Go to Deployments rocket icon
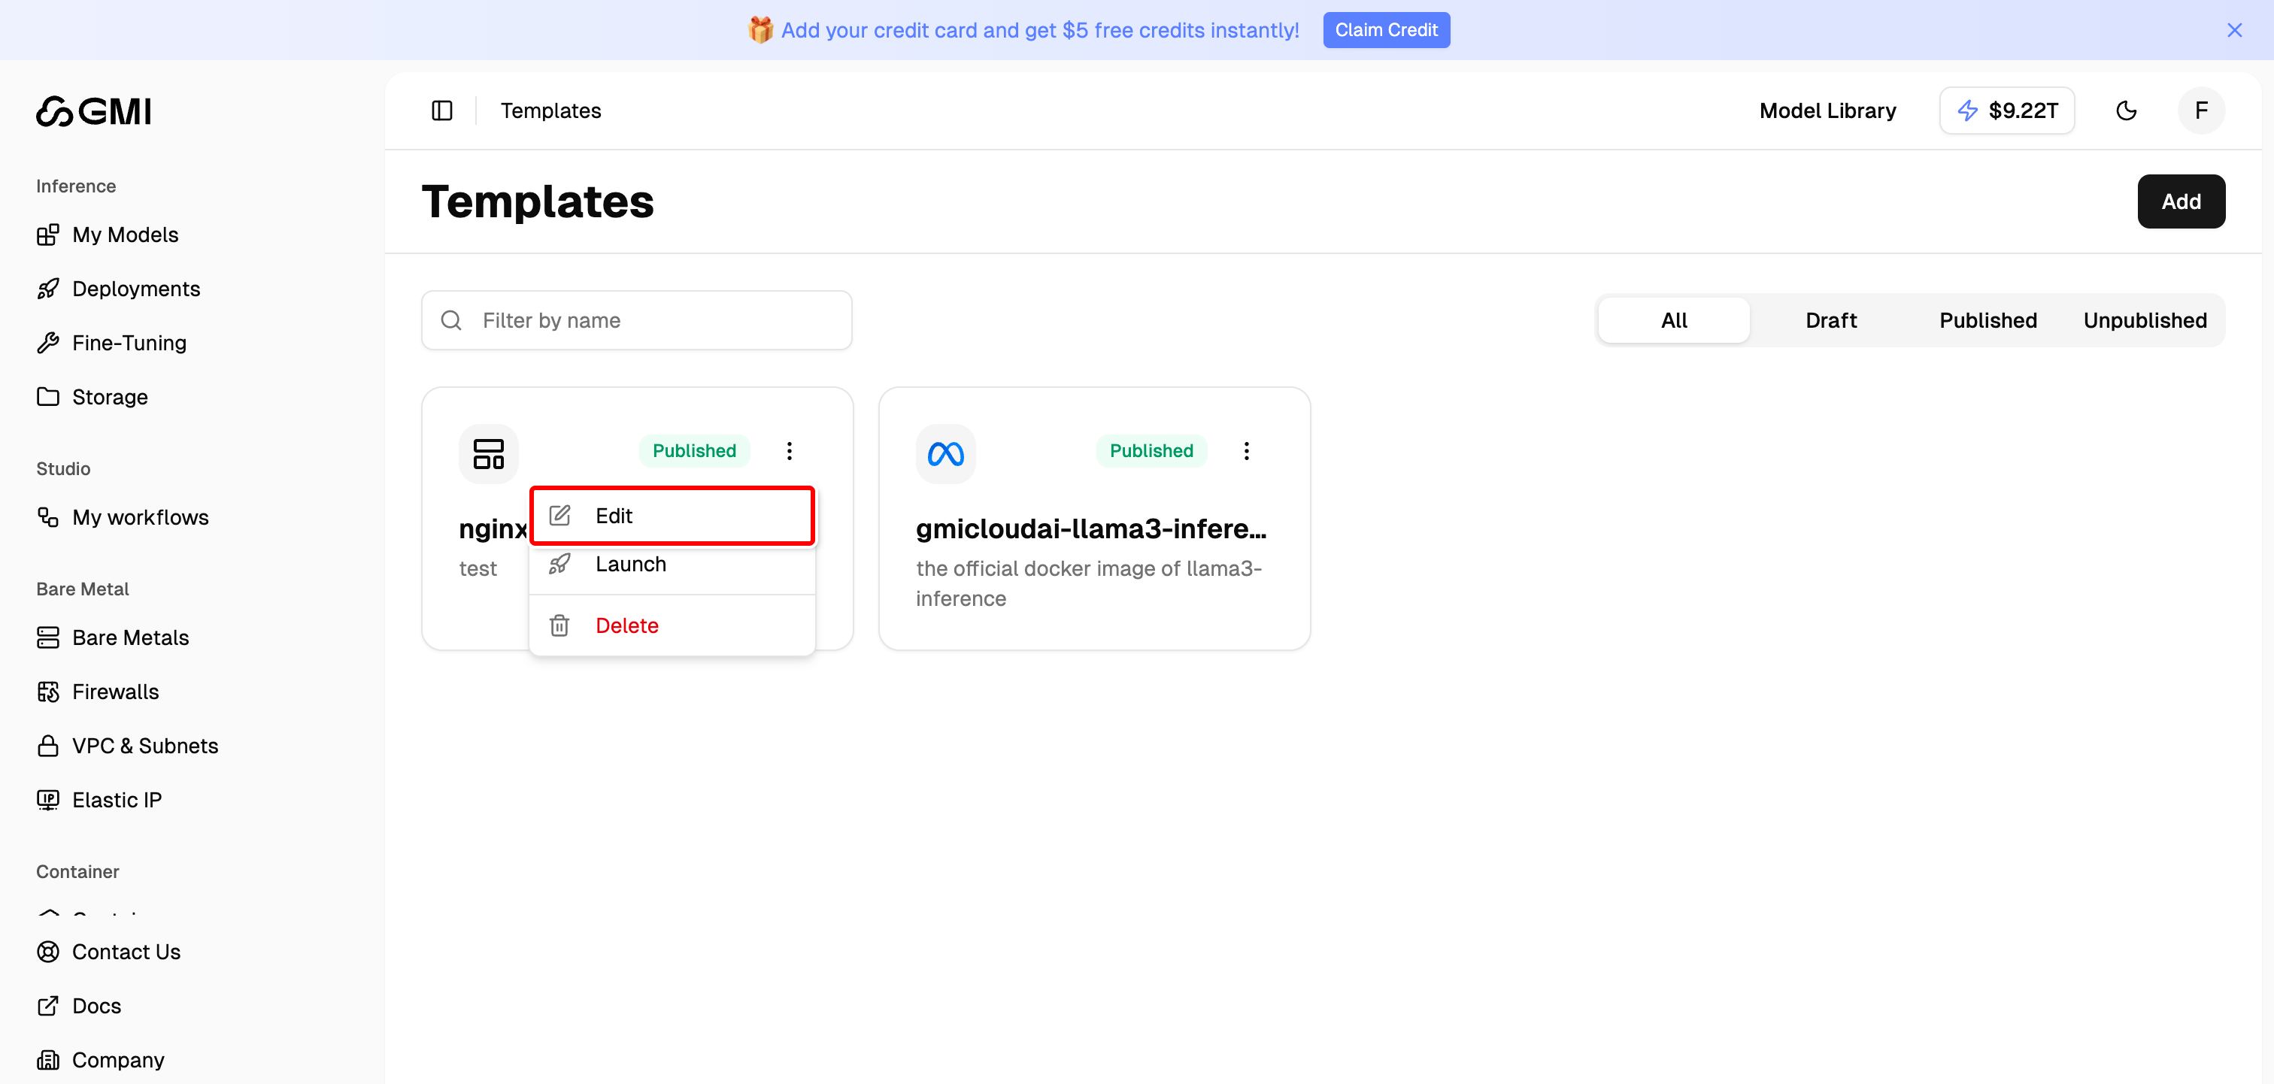 point(49,289)
